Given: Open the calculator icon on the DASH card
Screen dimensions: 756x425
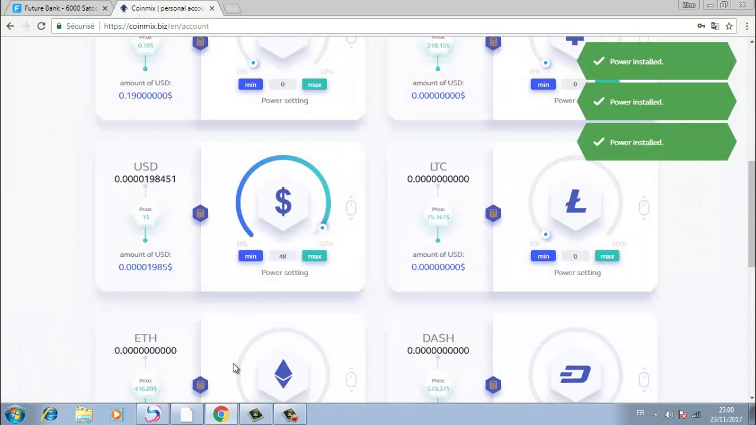Looking at the screenshot, I should coord(493,385).
